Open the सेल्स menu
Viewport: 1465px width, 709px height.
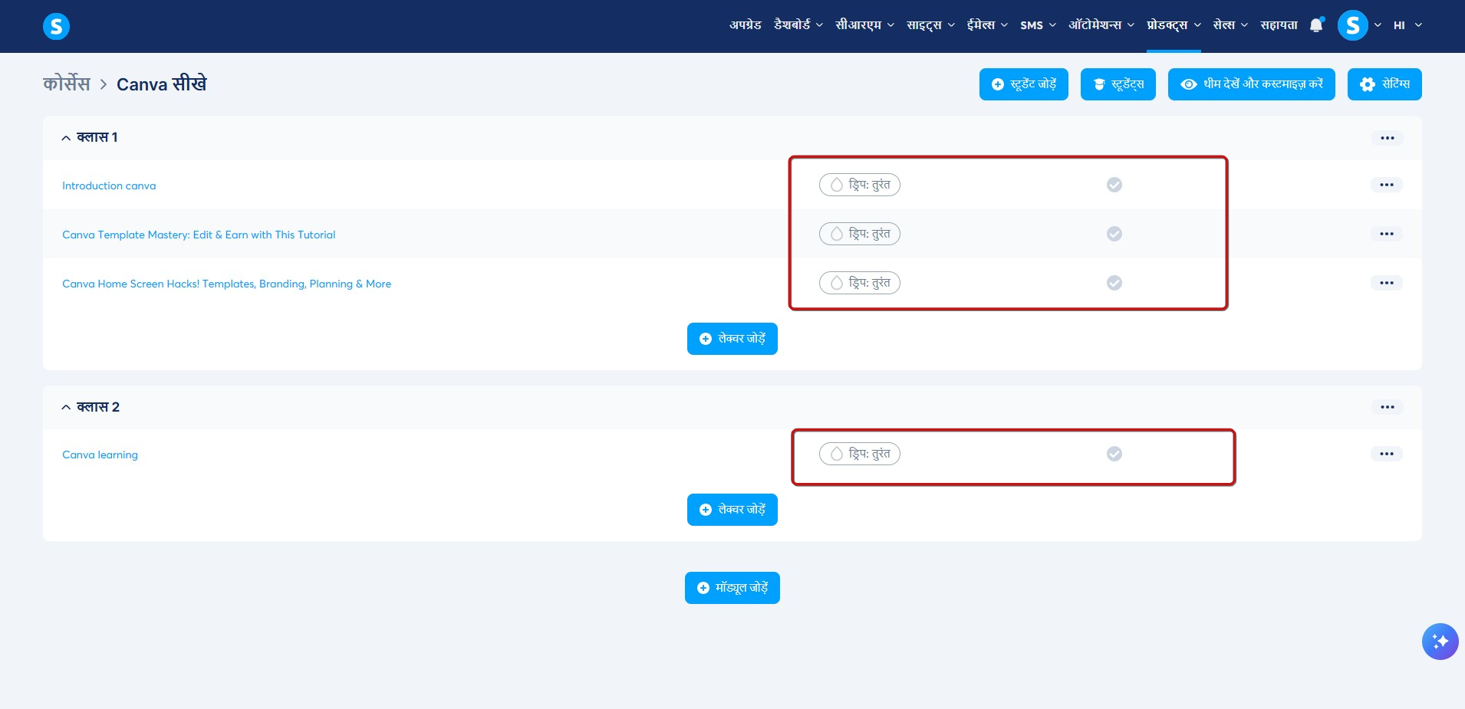point(1230,25)
